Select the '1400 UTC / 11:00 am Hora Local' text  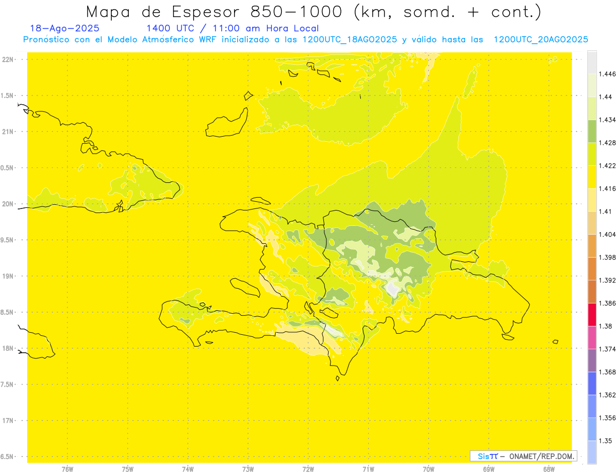click(233, 28)
